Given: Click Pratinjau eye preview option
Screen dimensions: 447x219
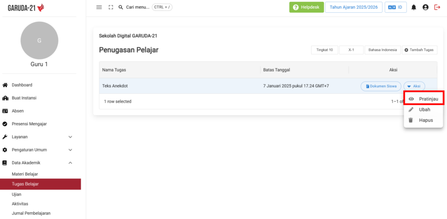Looking at the screenshot, I should [x=423, y=99].
